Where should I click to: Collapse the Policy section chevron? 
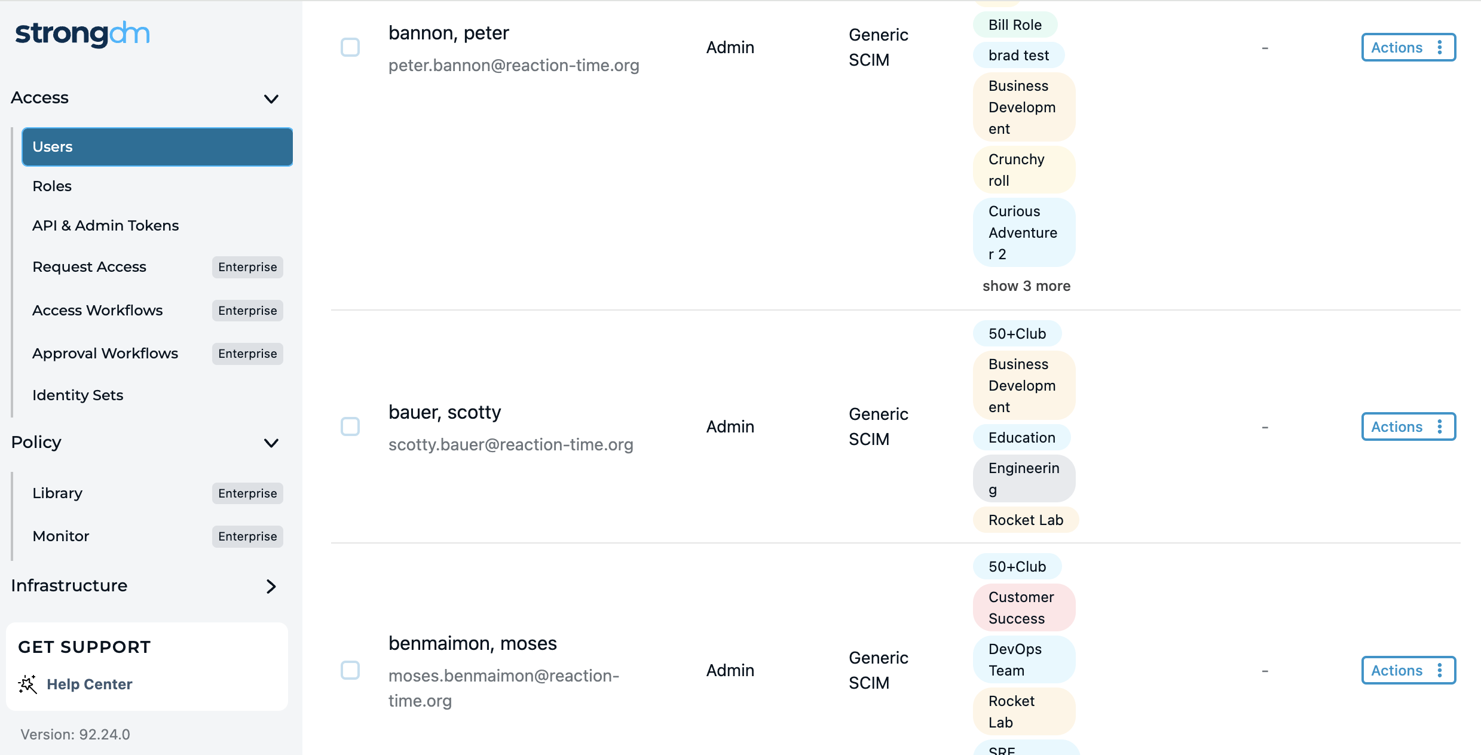click(271, 443)
